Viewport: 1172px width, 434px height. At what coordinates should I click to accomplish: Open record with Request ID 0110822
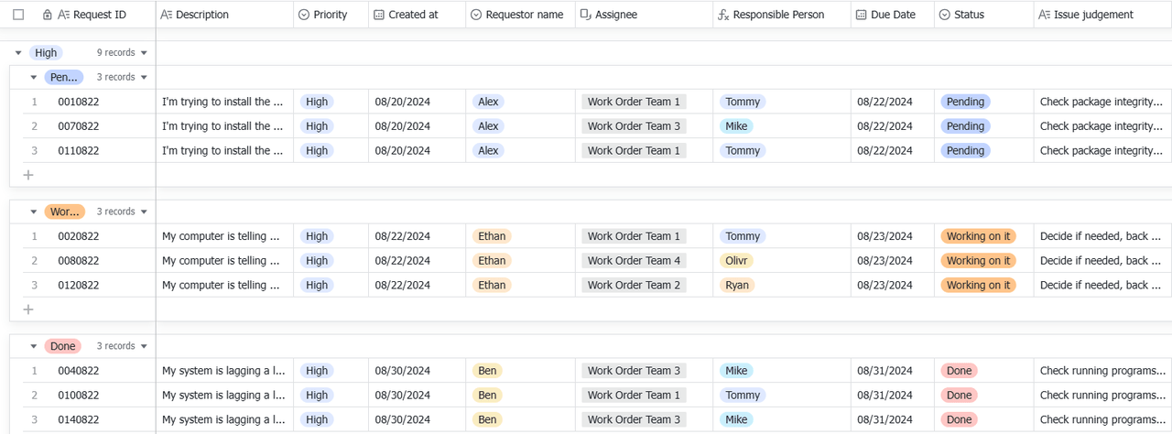click(x=79, y=150)
